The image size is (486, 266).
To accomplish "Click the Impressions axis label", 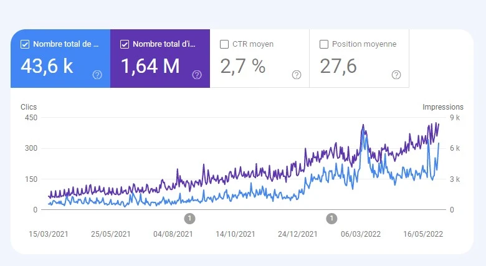I will 443,107.
